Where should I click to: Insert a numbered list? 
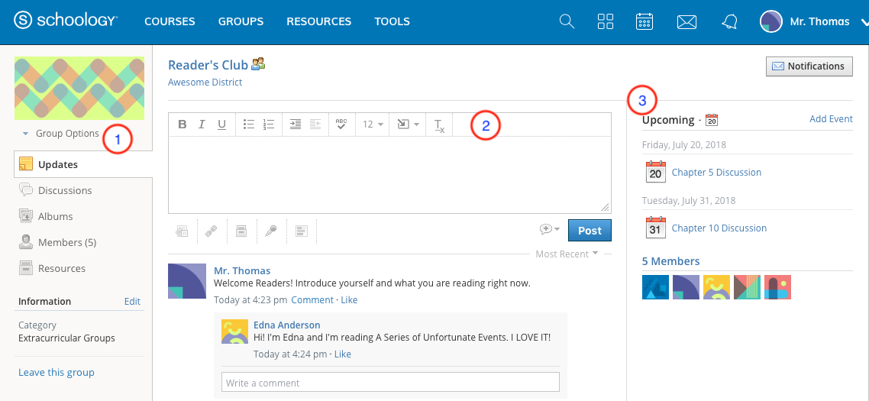click(x=269, y=125)
